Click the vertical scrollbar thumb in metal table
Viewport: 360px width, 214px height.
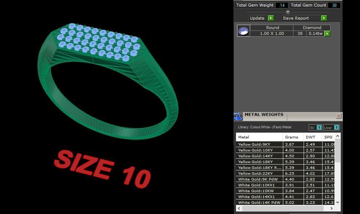[337, 151]
